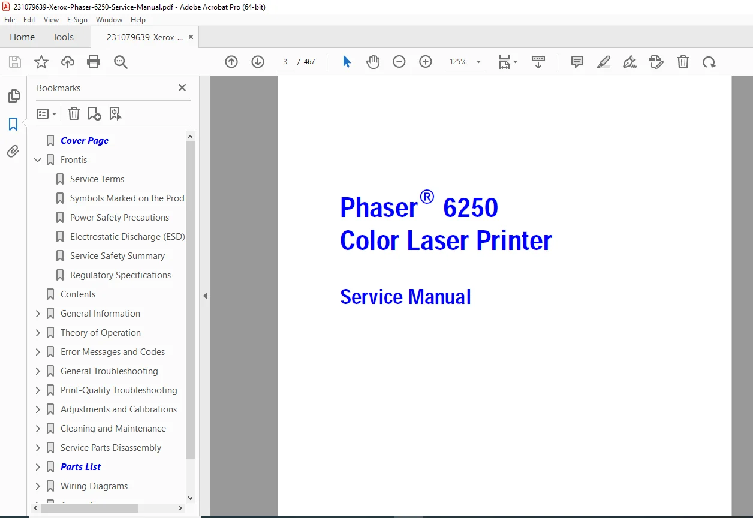
Task: Open the File menu
Action: click(x=10, y=20)
